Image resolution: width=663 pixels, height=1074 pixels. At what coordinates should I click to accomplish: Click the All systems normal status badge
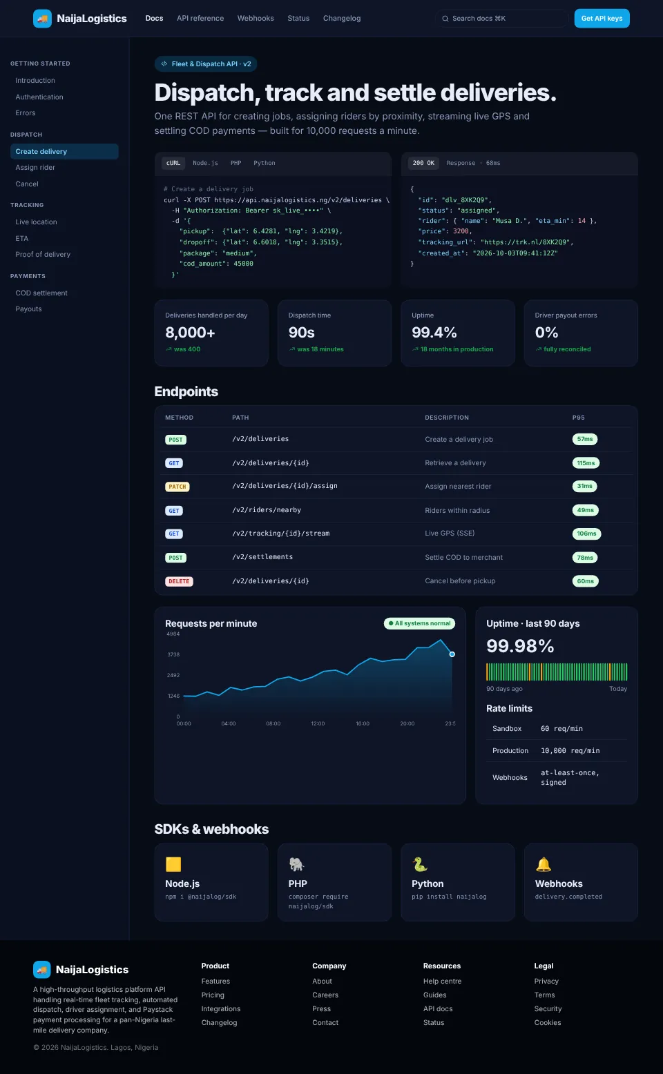coord(419,623)
